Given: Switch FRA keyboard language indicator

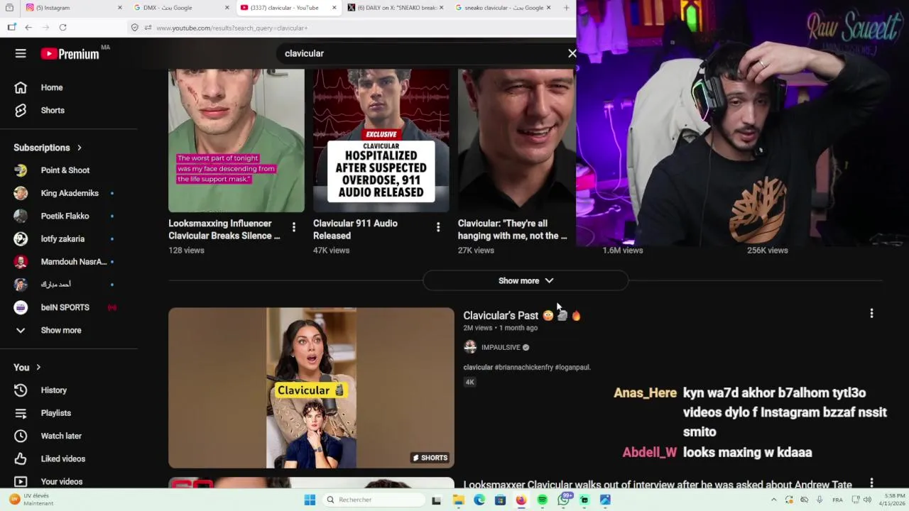Looking at the screenshot, I should tap(837, 500).
